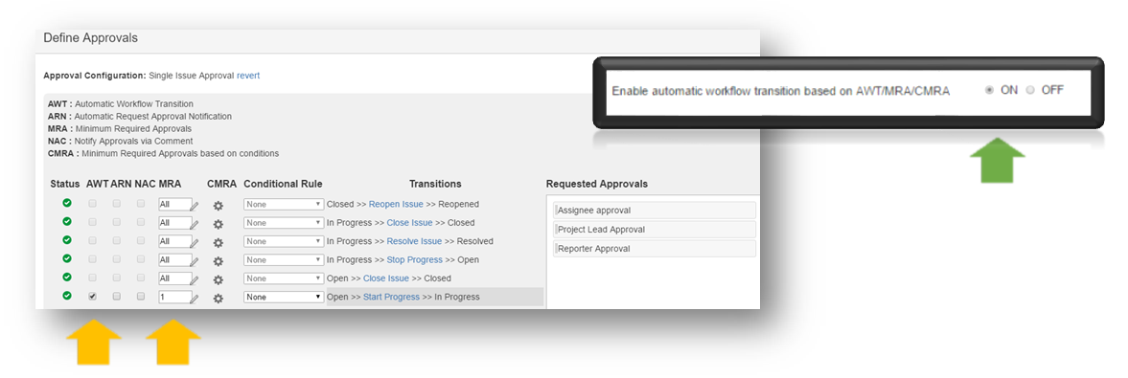Select OFF radio for automatic workflow transition

click(x=1030, y=91)
